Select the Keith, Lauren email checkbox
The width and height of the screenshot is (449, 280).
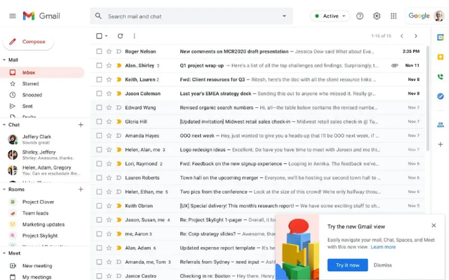pos(99,80)
